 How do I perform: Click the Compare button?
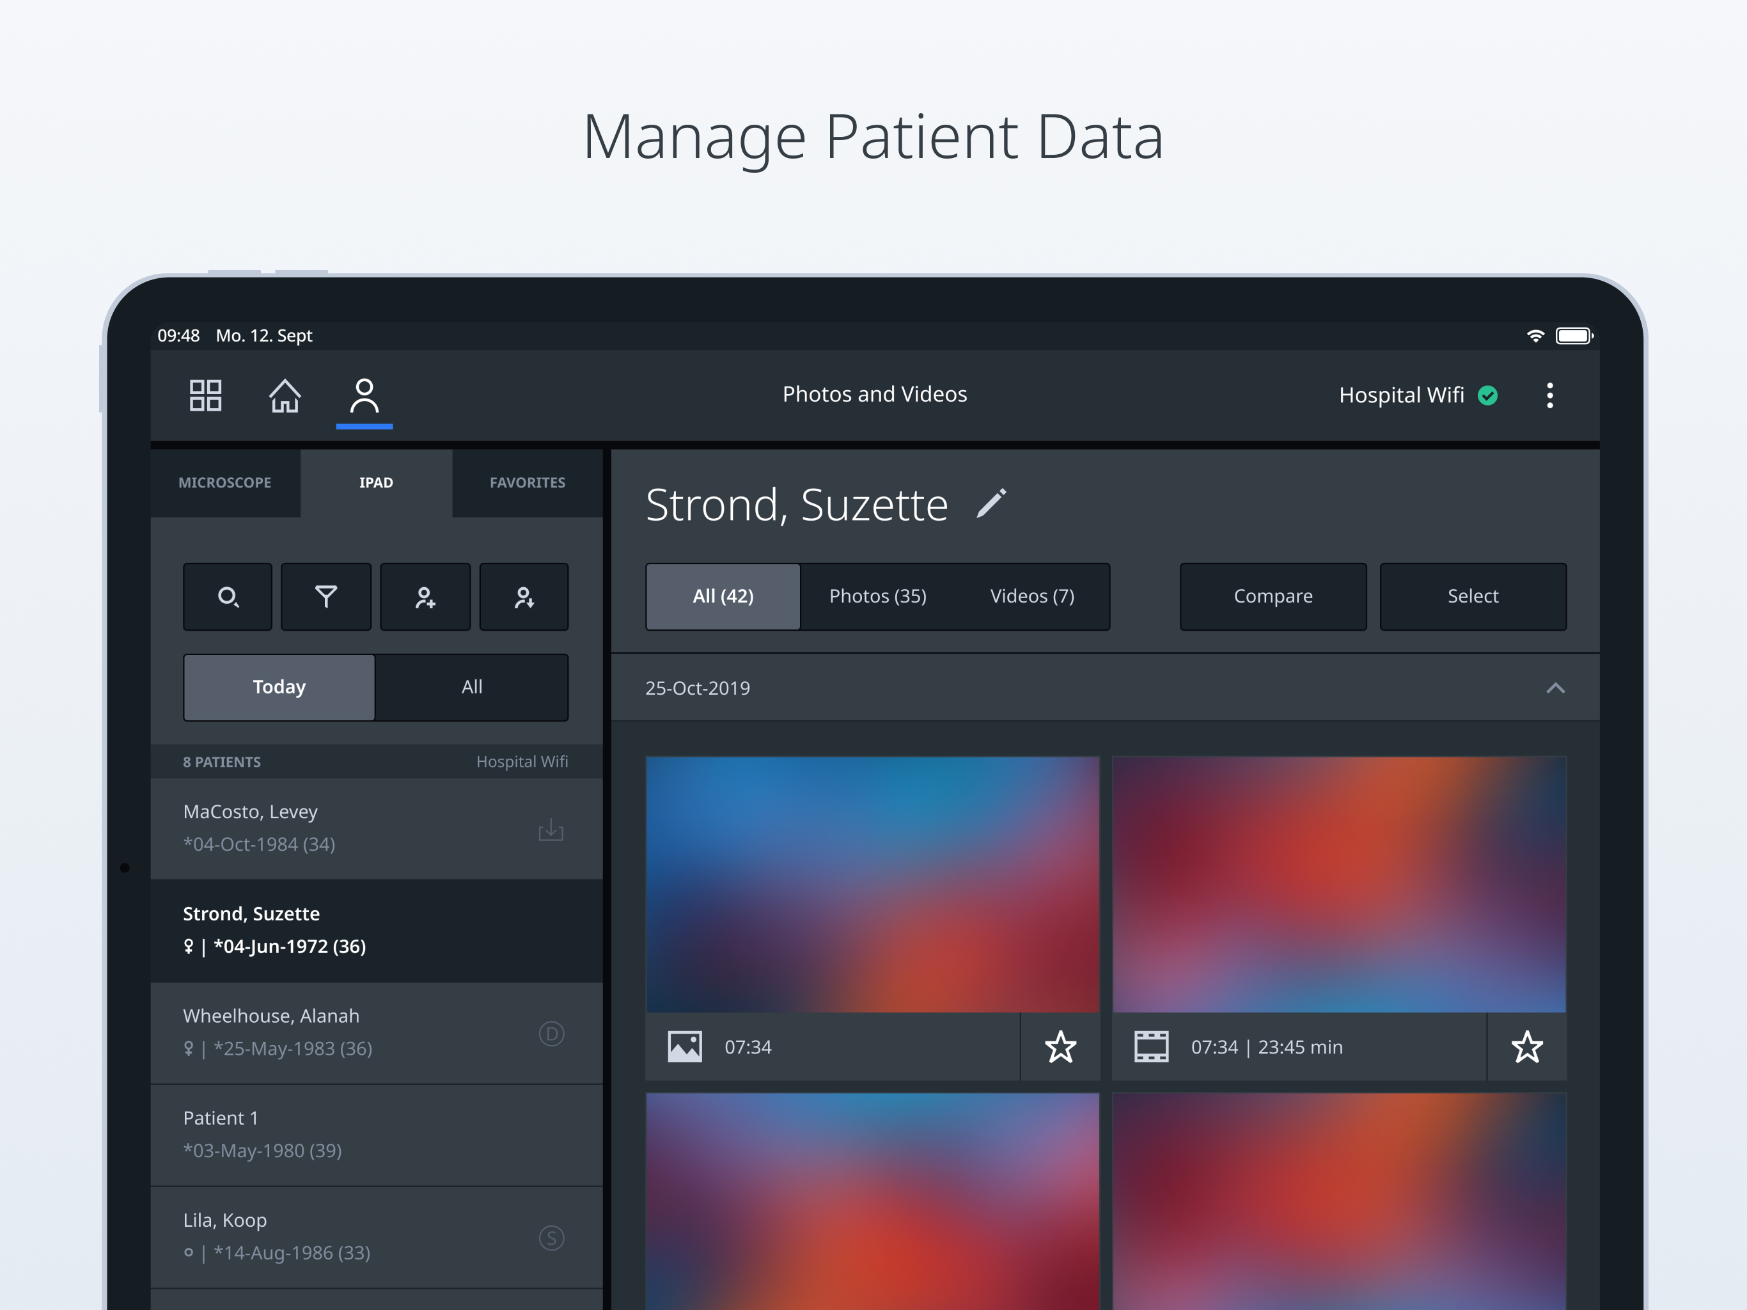click(x=1273, y=597)
